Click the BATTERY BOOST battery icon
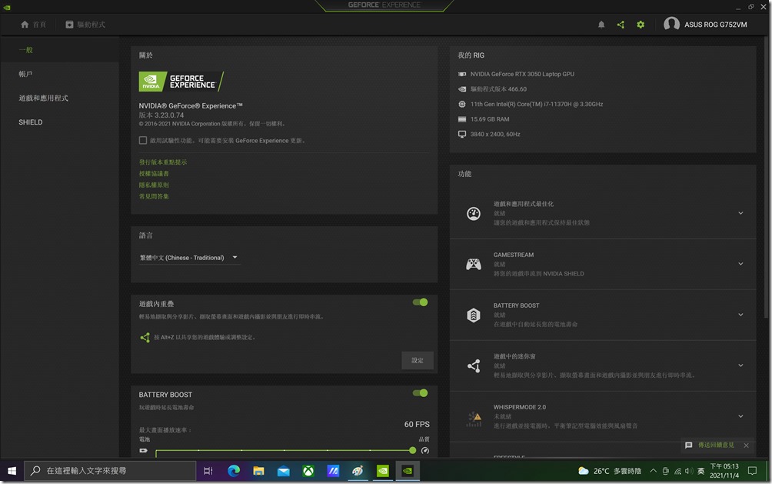The height and width of the screenshot is (484, 772). click(473, 314)
